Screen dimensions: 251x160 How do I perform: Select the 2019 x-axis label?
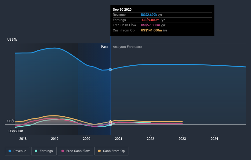click(55, 139)
